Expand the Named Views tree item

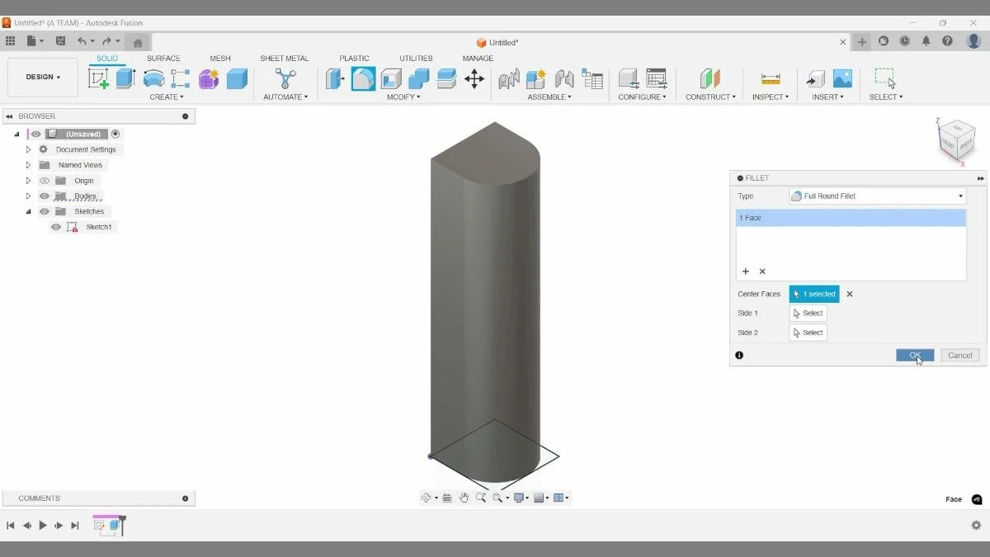pyautogui.click(x=28, y=164)
